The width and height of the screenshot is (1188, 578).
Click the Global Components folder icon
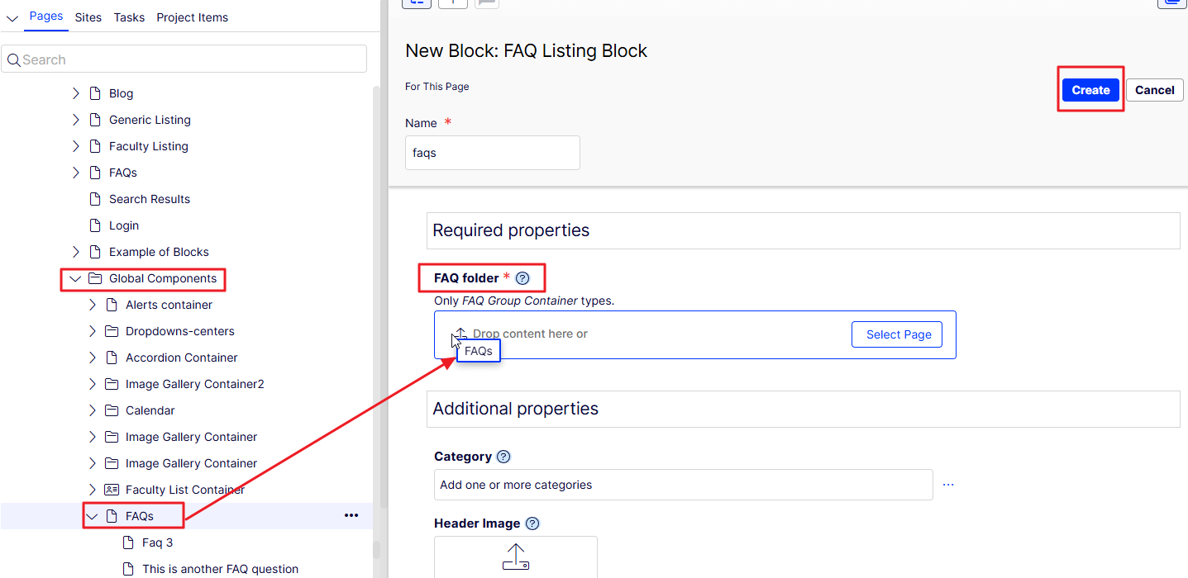(x=95, y=278)
